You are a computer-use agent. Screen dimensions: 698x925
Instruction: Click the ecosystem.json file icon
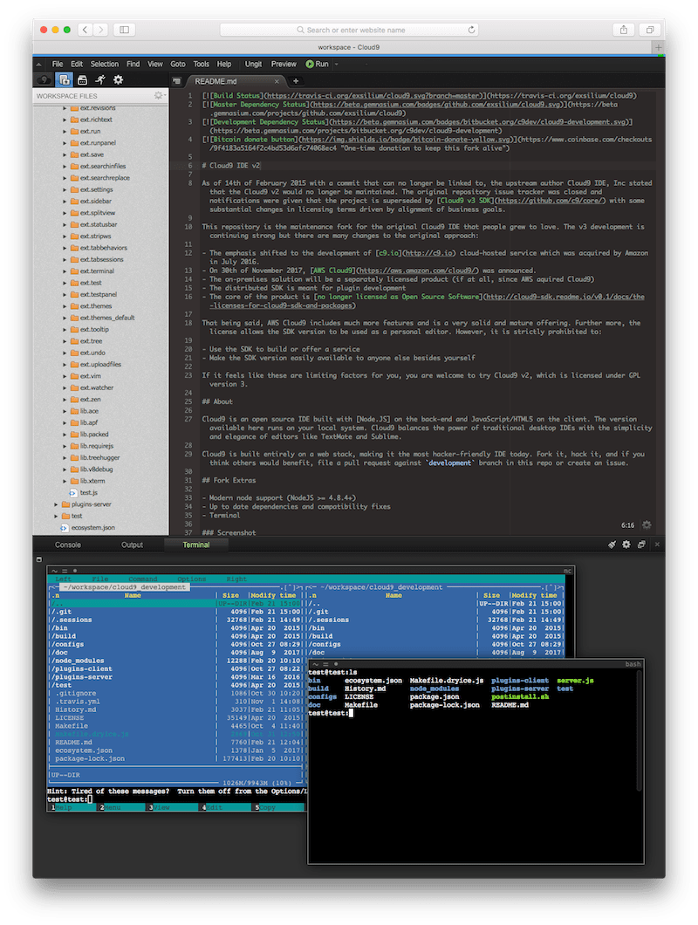point(65,527)
